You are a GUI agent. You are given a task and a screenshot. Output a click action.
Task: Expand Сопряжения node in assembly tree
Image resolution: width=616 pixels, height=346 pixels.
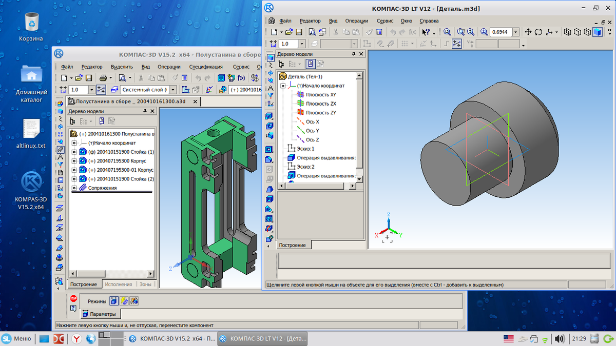[x=74, y=188]
